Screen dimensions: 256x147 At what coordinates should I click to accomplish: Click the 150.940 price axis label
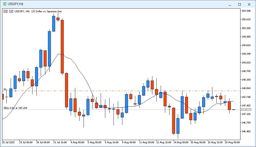click(246, 11)
